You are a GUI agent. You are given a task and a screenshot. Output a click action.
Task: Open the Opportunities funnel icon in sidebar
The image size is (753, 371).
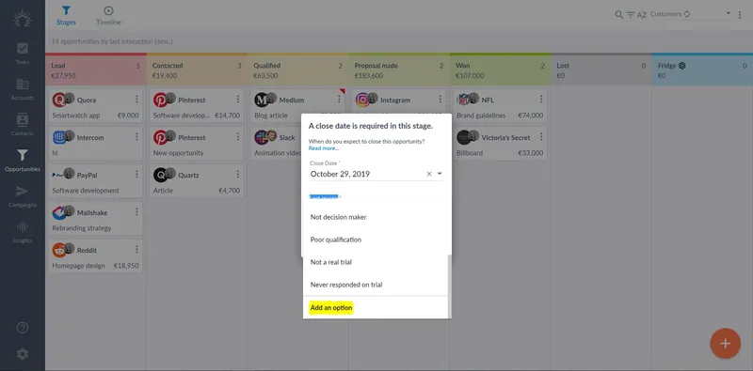tap(22, 155)
